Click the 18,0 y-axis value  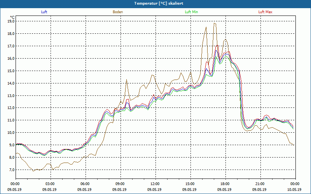click(11, 34)
